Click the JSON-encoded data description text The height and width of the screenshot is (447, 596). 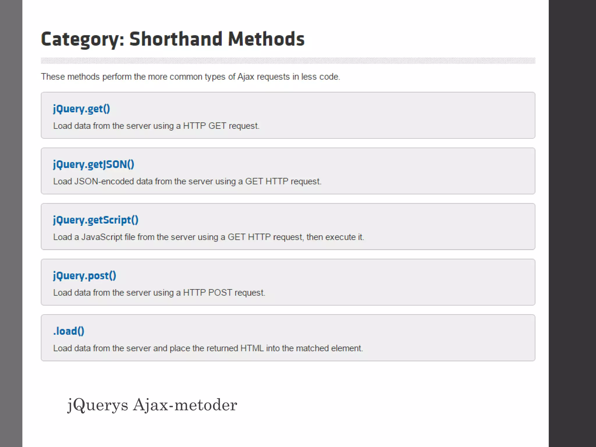(187, 182)
